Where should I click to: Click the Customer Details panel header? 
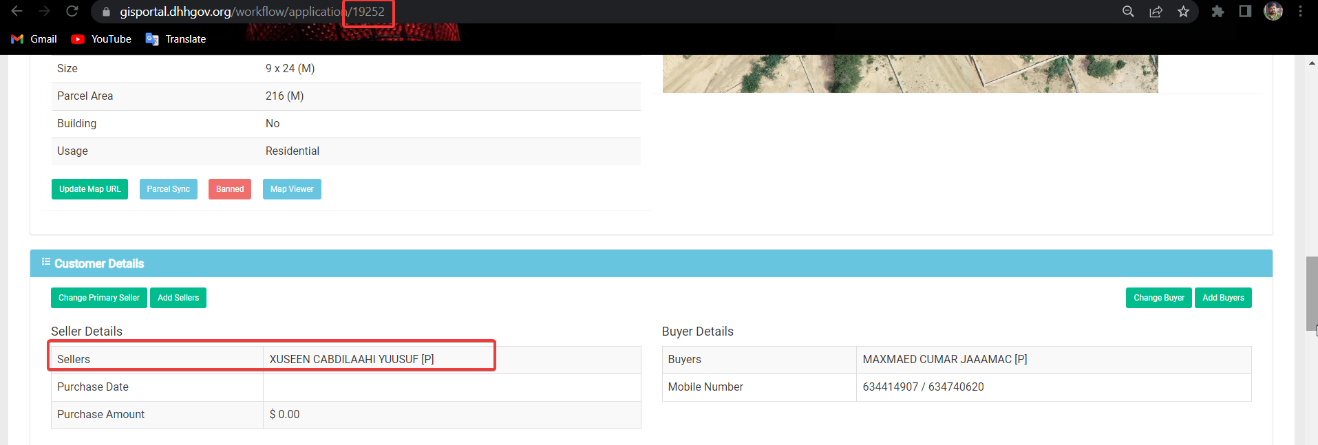[651, 263]
